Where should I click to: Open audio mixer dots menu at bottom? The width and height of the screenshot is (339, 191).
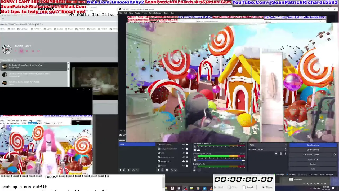(199, 170)
